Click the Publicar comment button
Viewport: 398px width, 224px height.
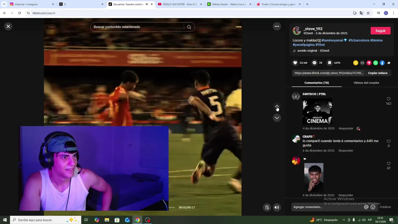click(x=385, y=207)
